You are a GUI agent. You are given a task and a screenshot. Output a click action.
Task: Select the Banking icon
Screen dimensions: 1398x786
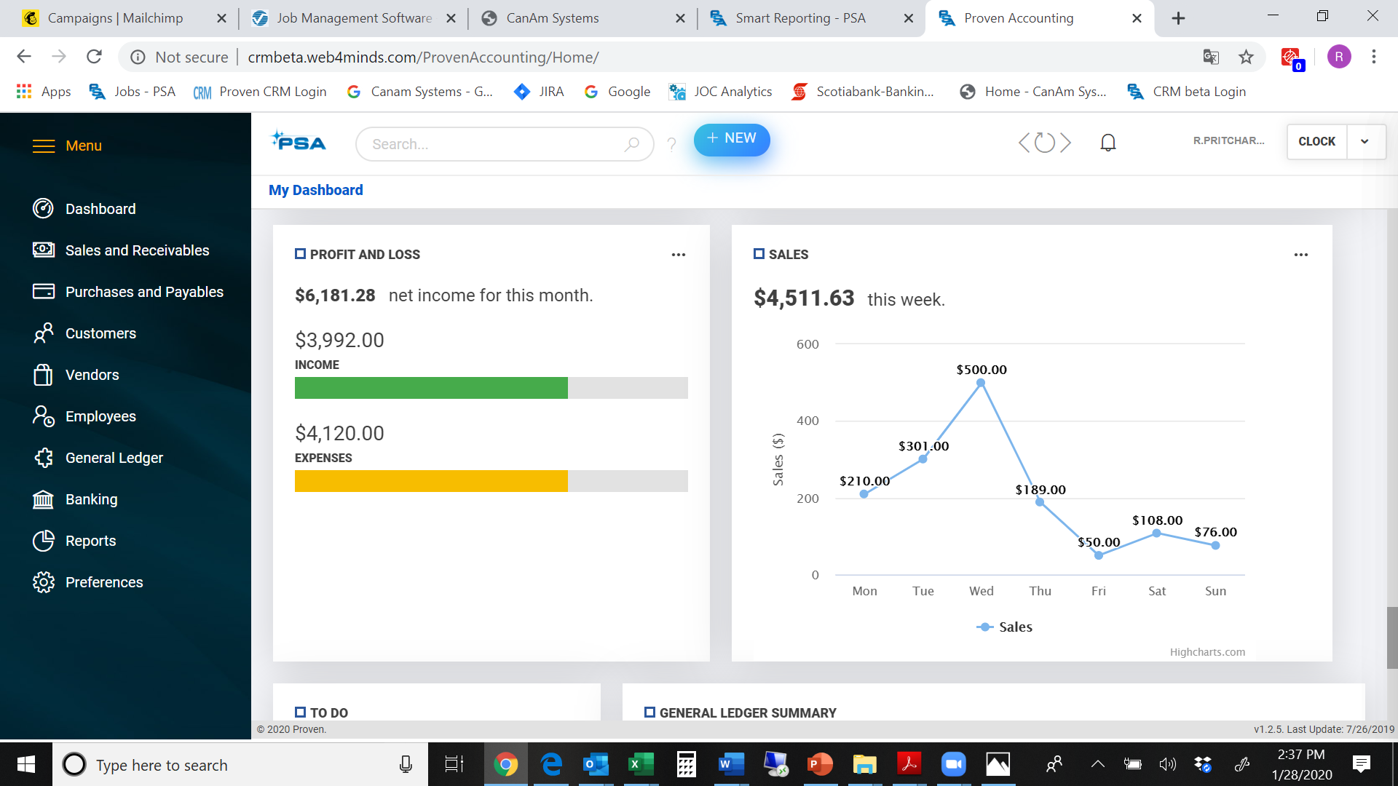44,499
